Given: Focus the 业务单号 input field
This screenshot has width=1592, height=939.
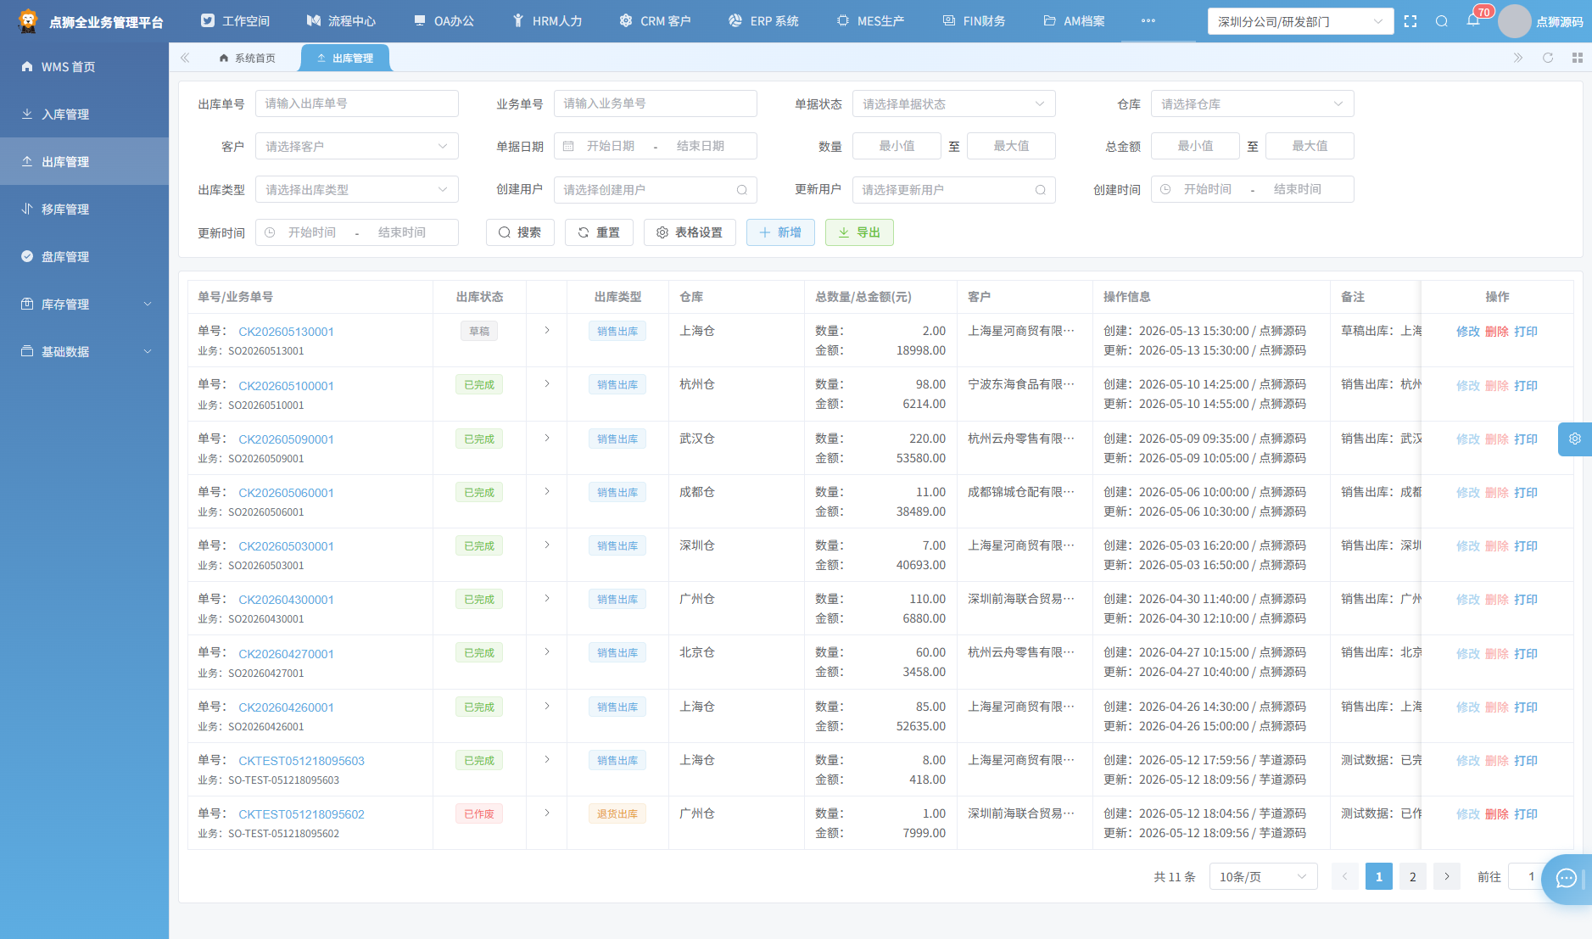Looking at the screenshot, I should [656, 103].
